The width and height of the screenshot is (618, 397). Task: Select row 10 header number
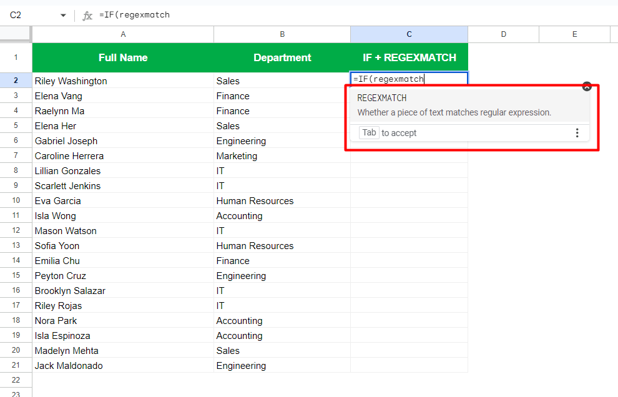pyautogui.click(x=16, y=200)
